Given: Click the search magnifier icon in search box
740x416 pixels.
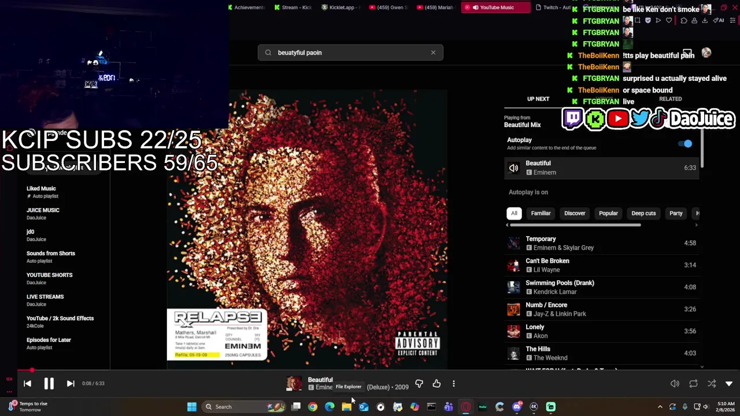Looking at the screenshot, I should 268,53.
